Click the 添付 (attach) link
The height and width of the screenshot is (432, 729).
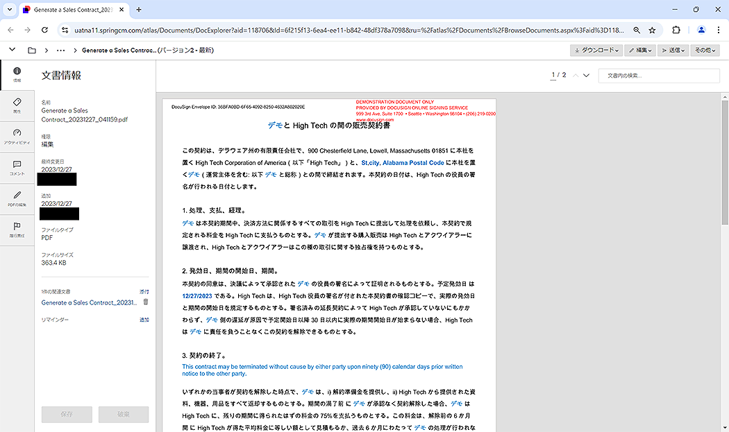coord(144,292)
